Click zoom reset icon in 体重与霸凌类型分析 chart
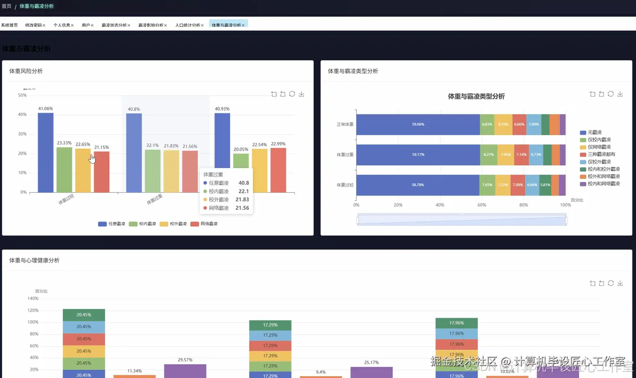 (602, 94)
